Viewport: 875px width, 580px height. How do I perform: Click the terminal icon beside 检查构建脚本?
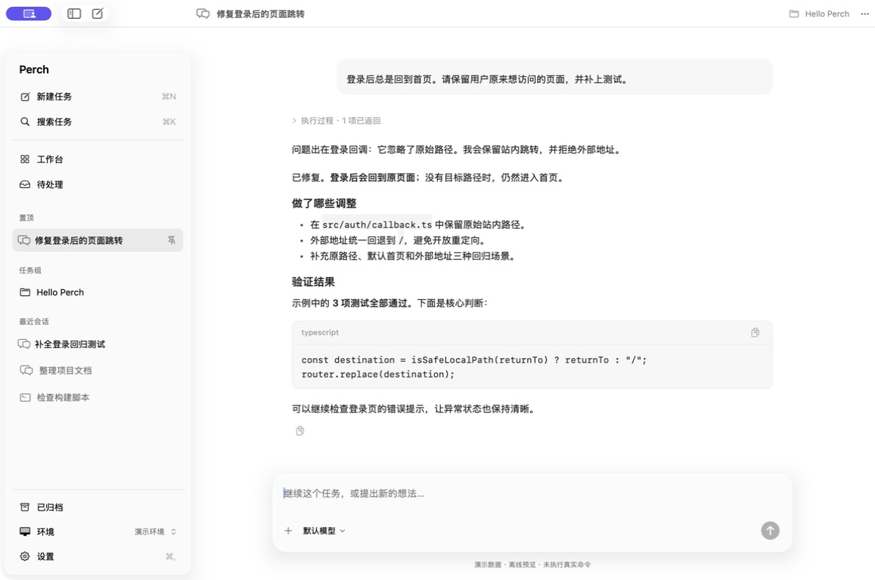point(25,397)
